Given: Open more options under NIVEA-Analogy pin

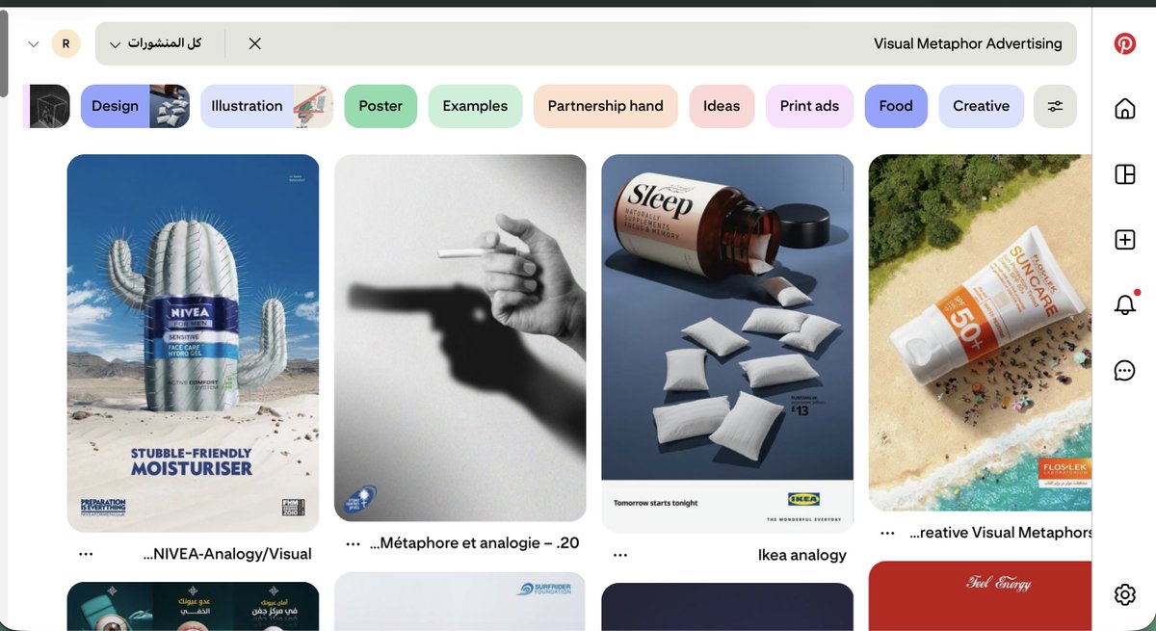Looking at the screenshot, I should (86, 553).
